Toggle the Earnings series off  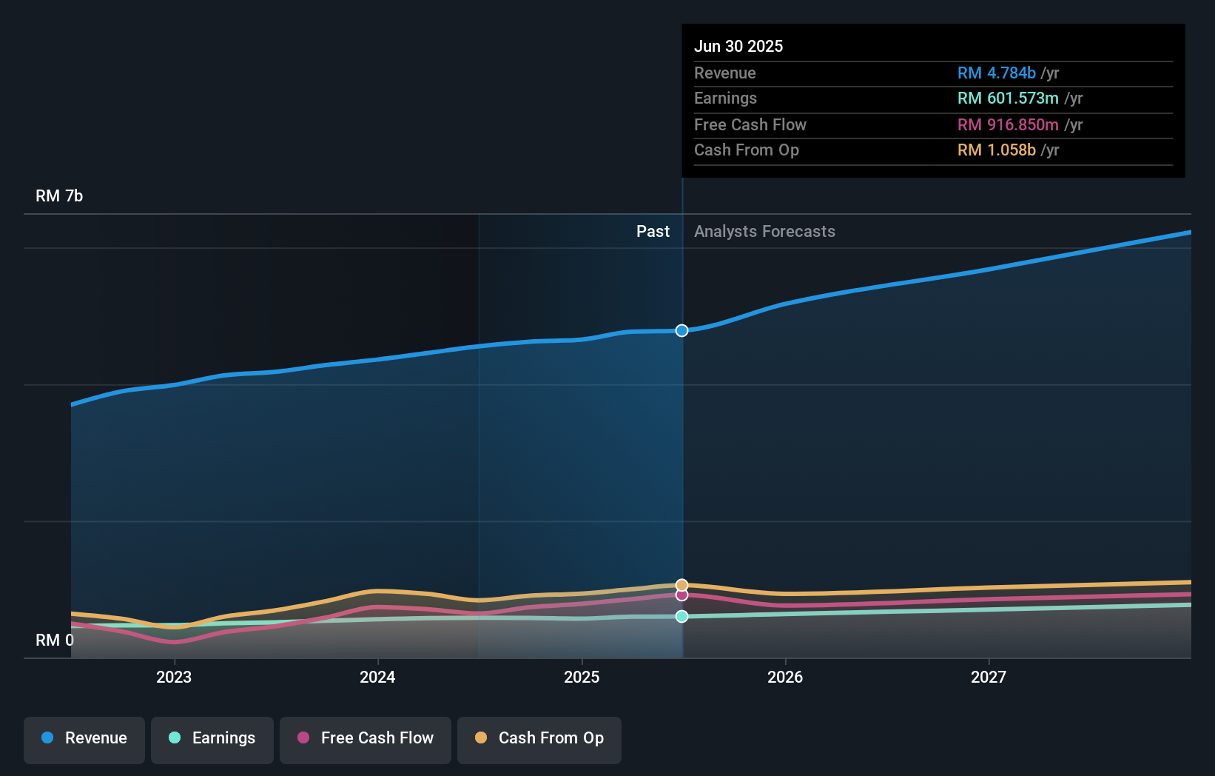212,738
